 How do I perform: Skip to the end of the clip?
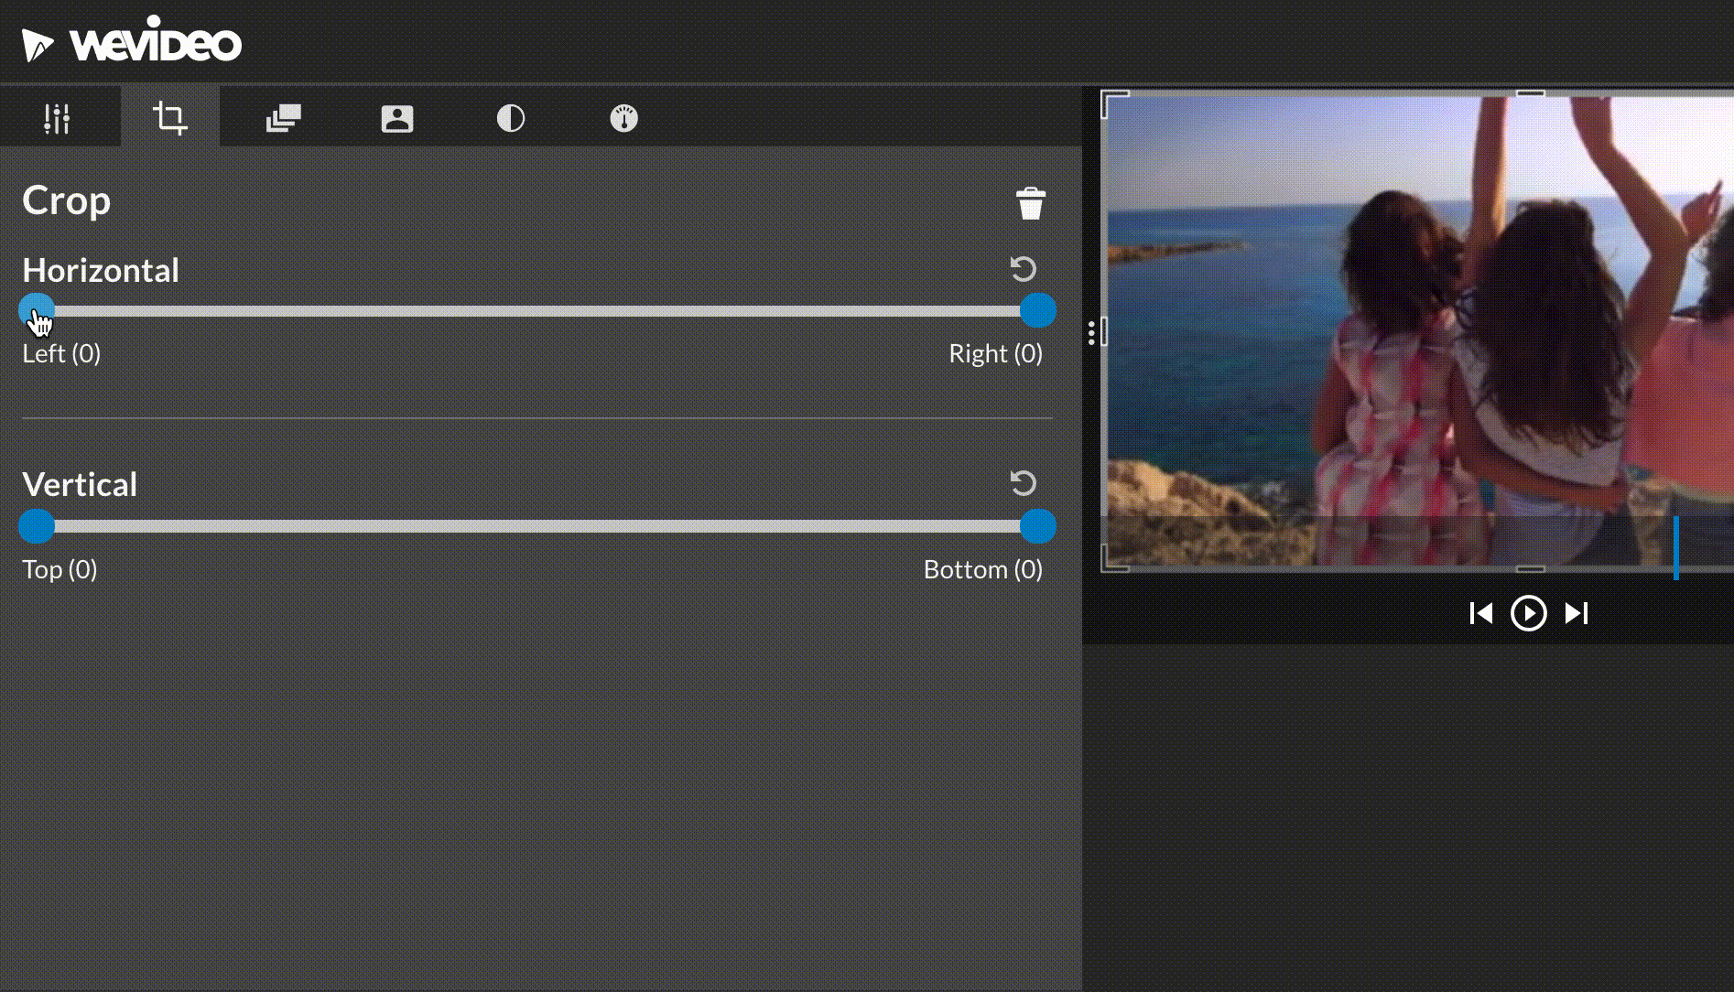1577,613
